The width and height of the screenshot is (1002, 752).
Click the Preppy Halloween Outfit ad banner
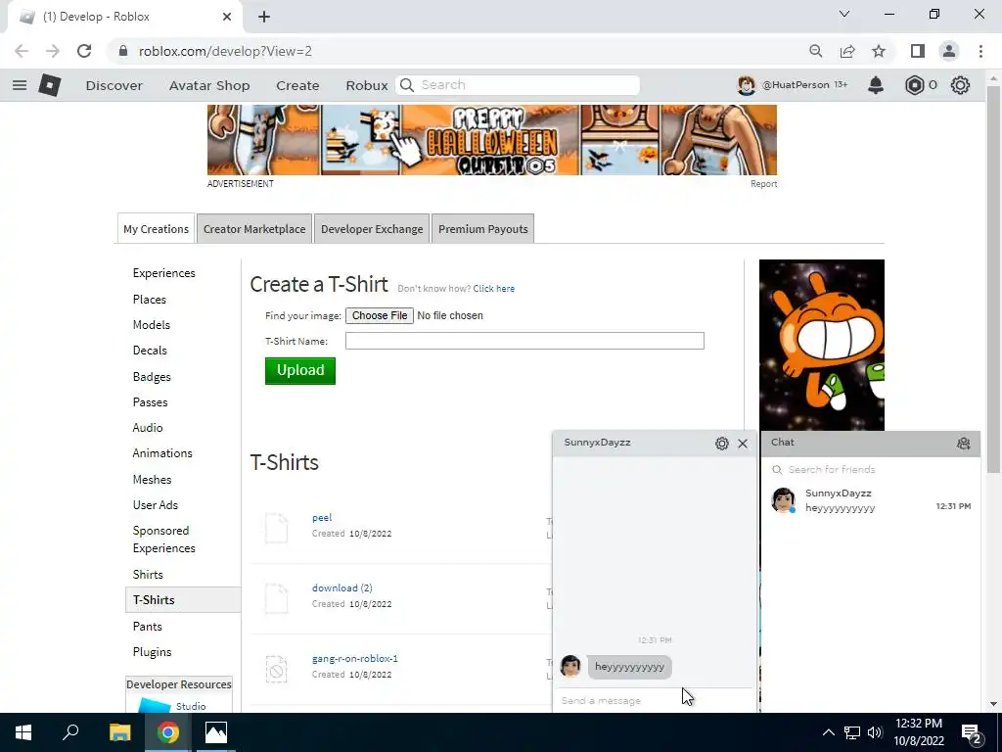(x=492, y=140)
